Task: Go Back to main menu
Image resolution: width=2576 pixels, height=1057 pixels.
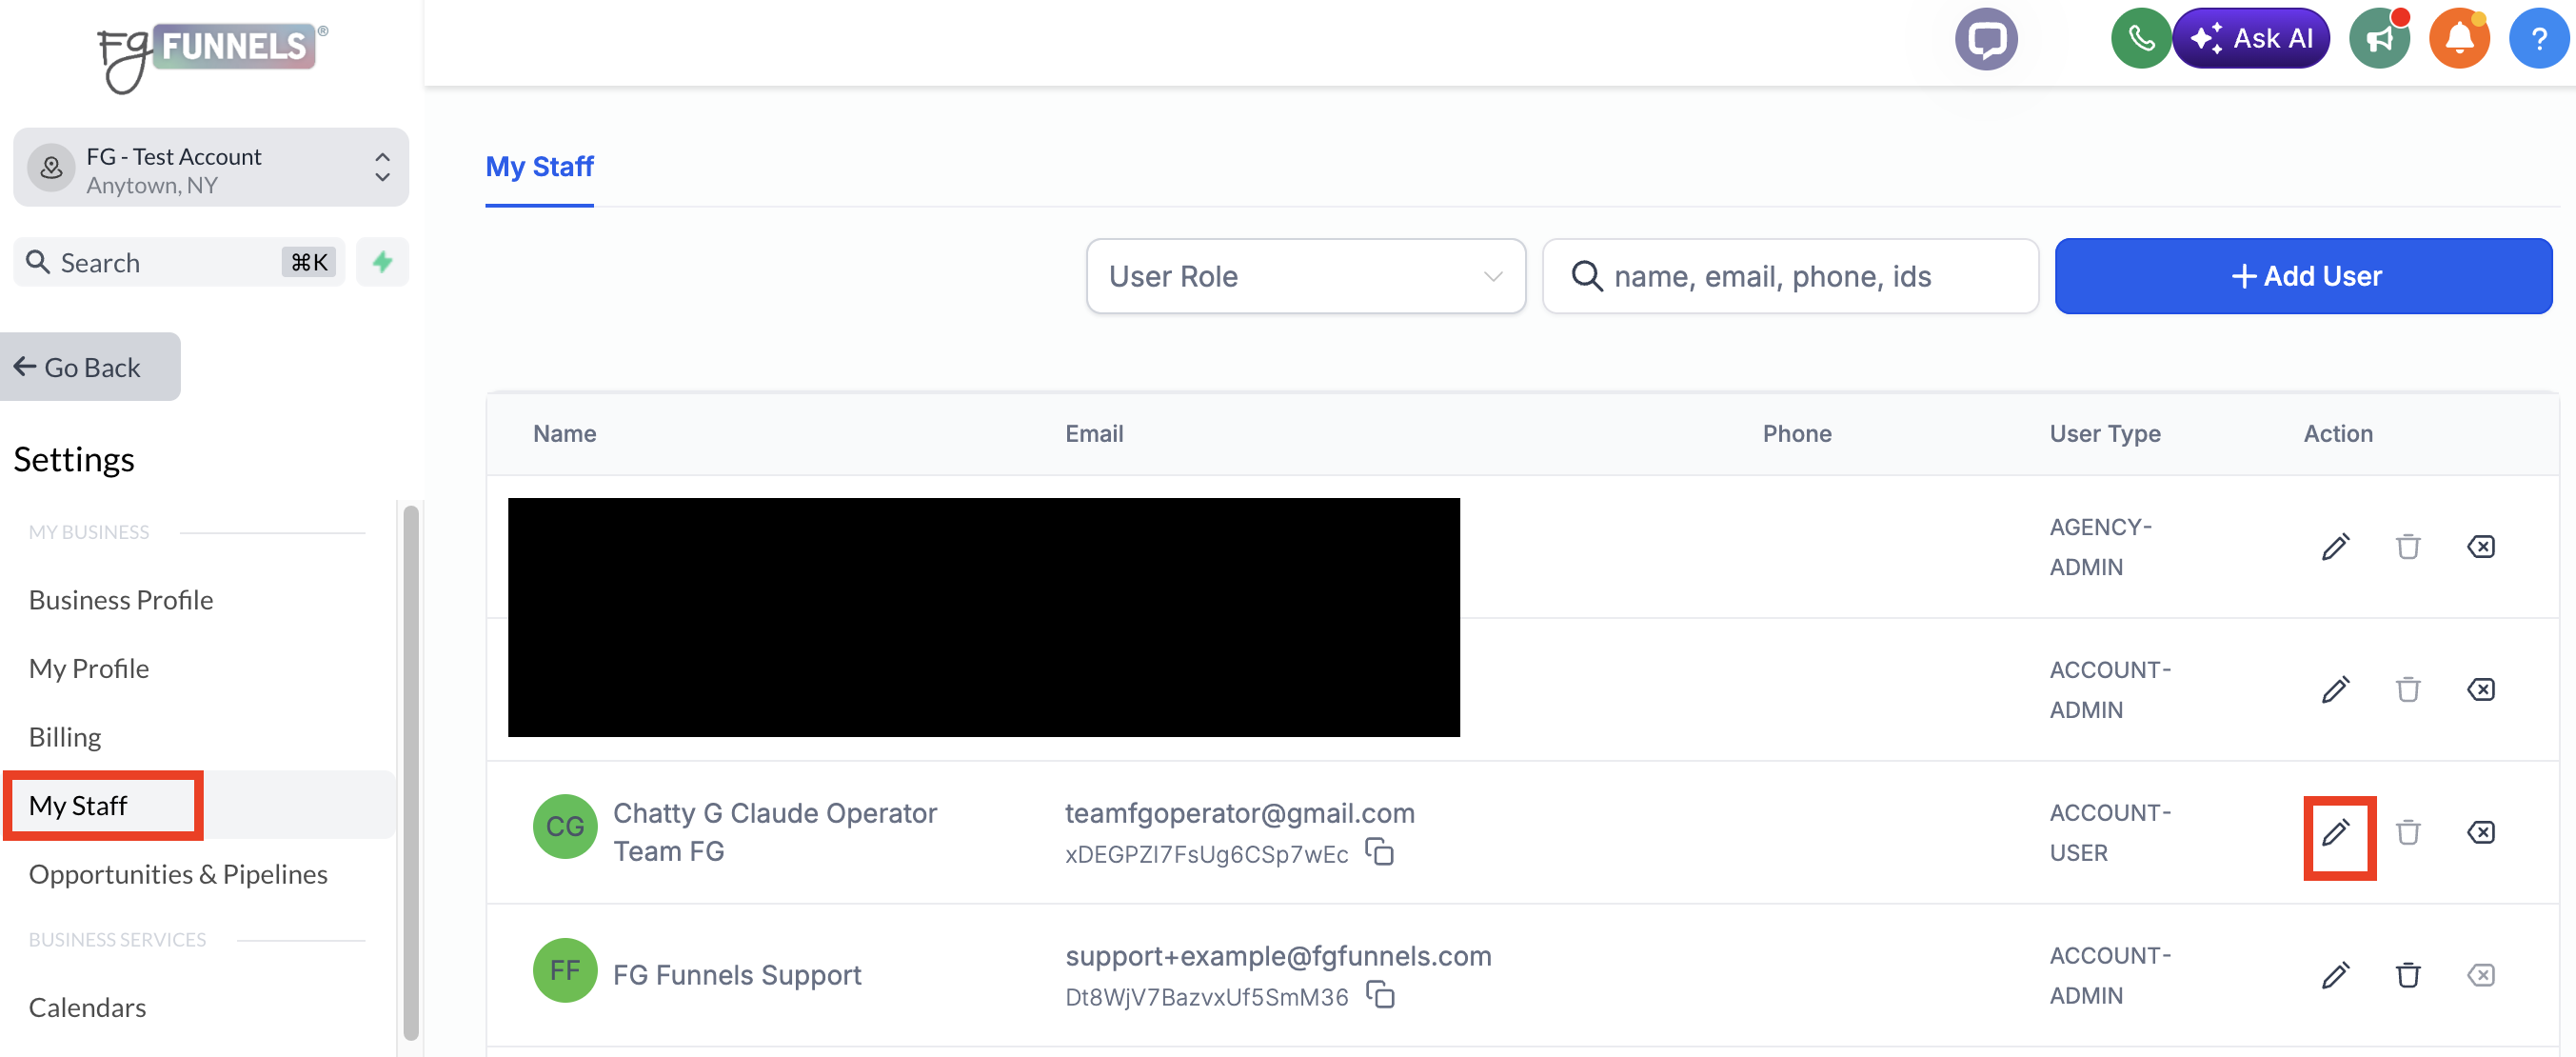Action: tap(90, 367)
